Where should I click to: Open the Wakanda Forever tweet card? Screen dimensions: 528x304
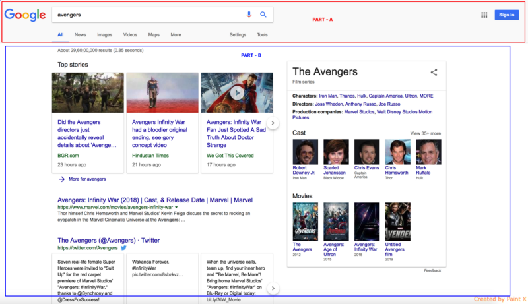coord(162,279)
